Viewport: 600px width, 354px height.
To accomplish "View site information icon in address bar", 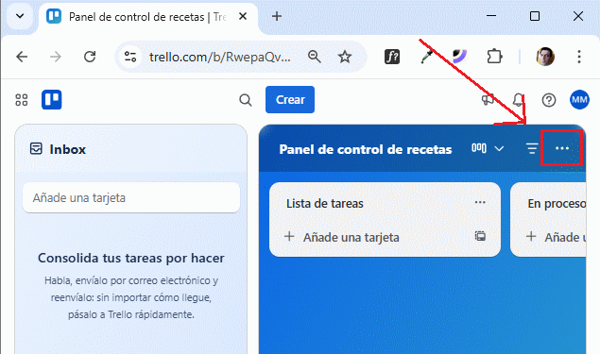I will pos(130,57).
